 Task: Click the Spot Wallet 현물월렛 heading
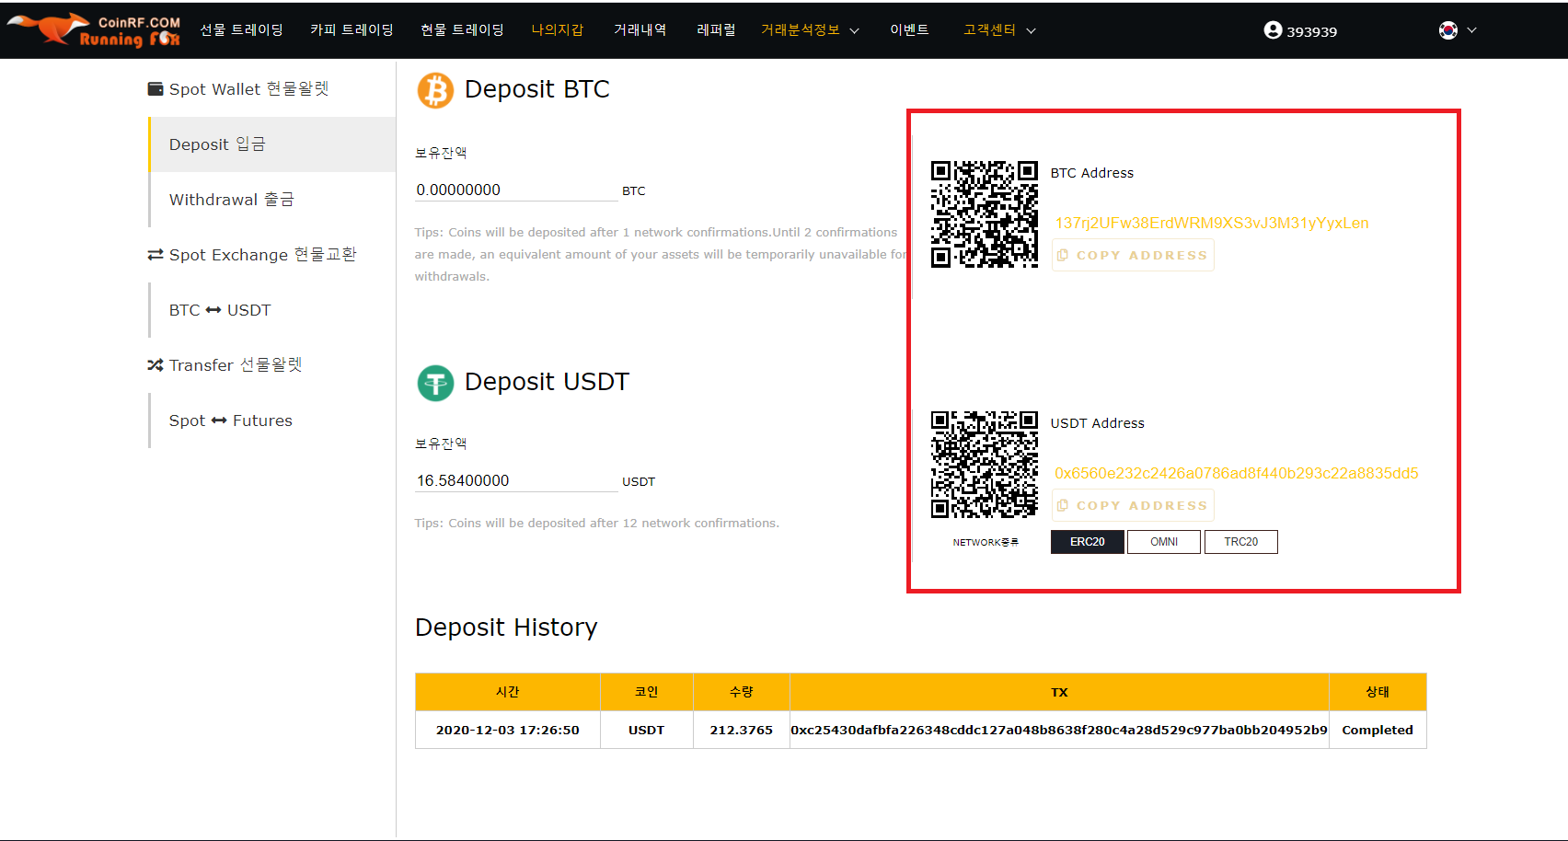248,89
